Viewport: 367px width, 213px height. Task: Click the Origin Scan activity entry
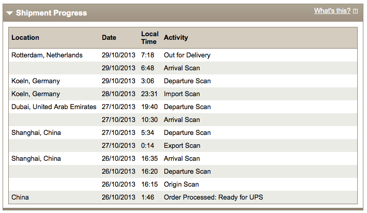click(x=181, y=185)
